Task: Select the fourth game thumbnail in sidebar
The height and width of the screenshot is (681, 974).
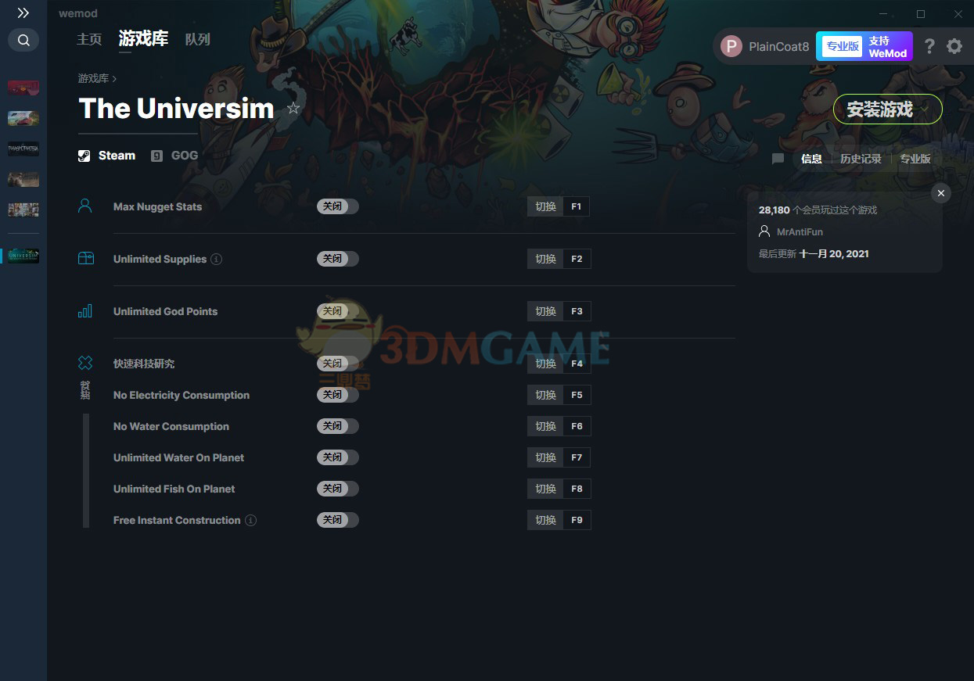Action: (x=23, y=179)
